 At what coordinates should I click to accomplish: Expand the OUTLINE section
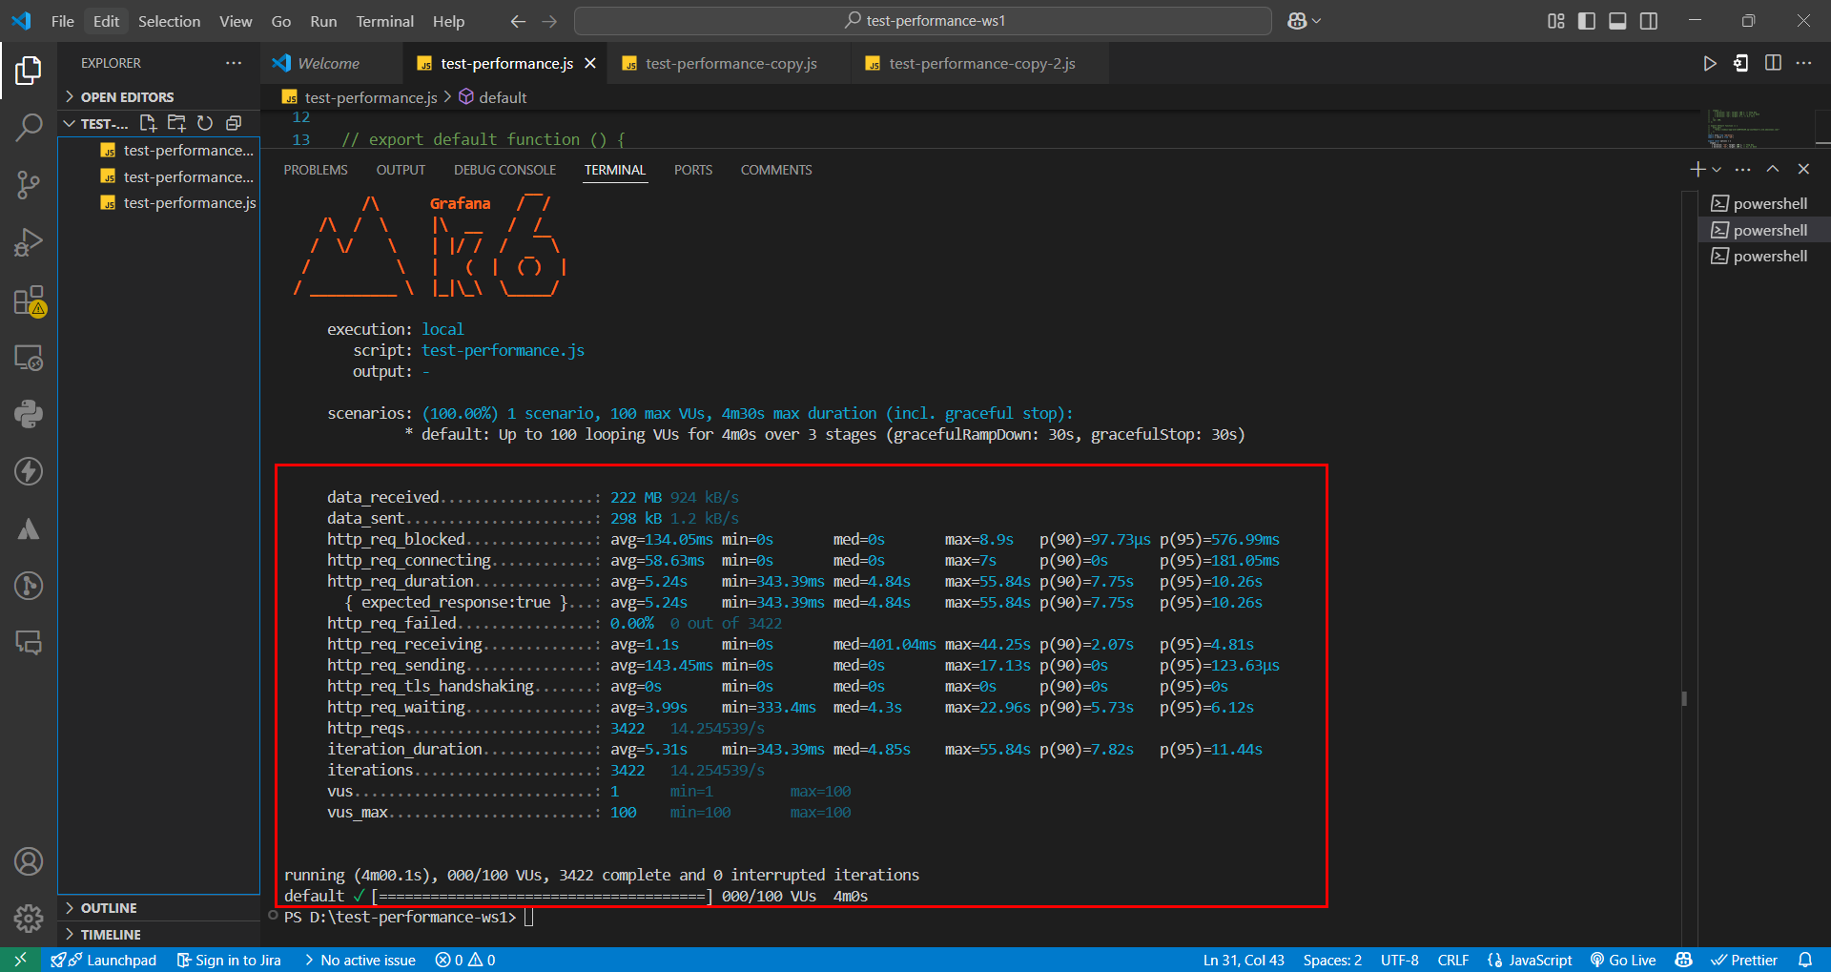point(108,908)
